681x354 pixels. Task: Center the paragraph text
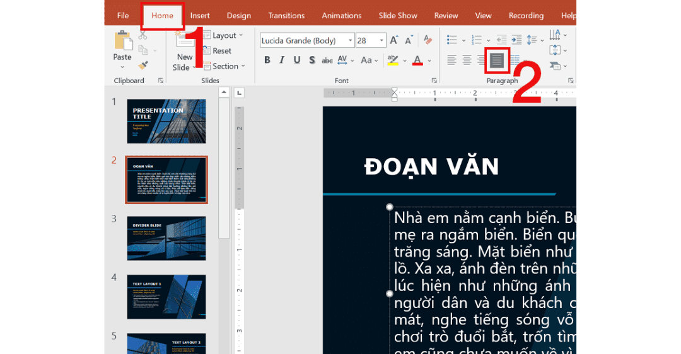click(x=467, y=60)
